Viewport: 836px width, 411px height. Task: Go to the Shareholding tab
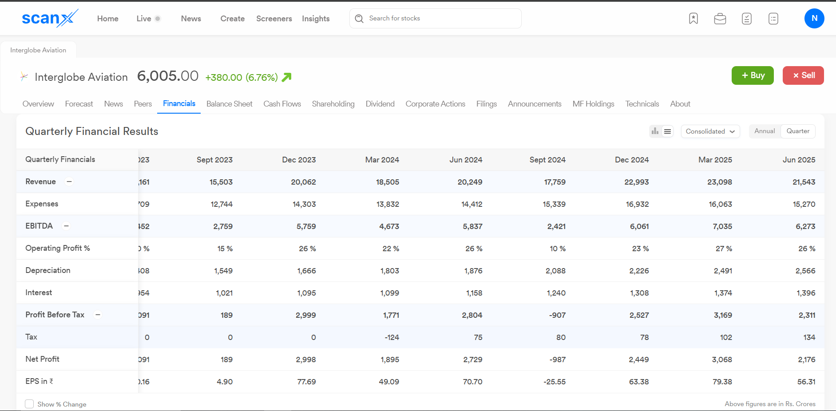coord(333,104)
